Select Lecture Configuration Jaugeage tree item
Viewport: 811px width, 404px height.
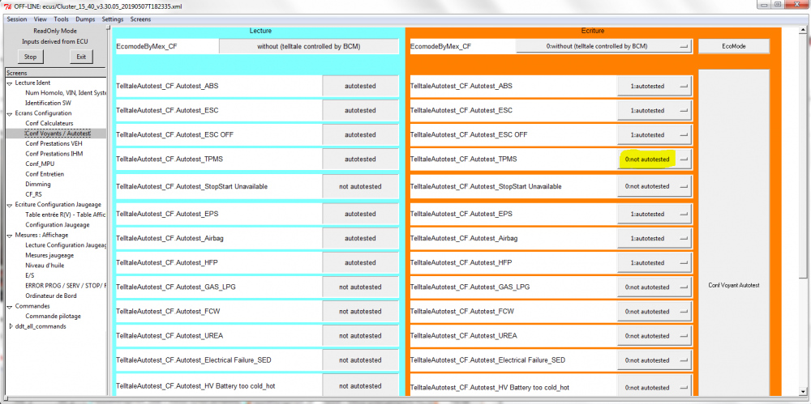[x=66, y=245]
